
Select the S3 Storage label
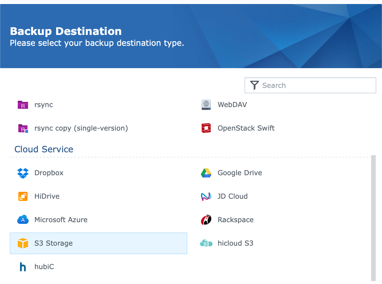click(54, 243)
